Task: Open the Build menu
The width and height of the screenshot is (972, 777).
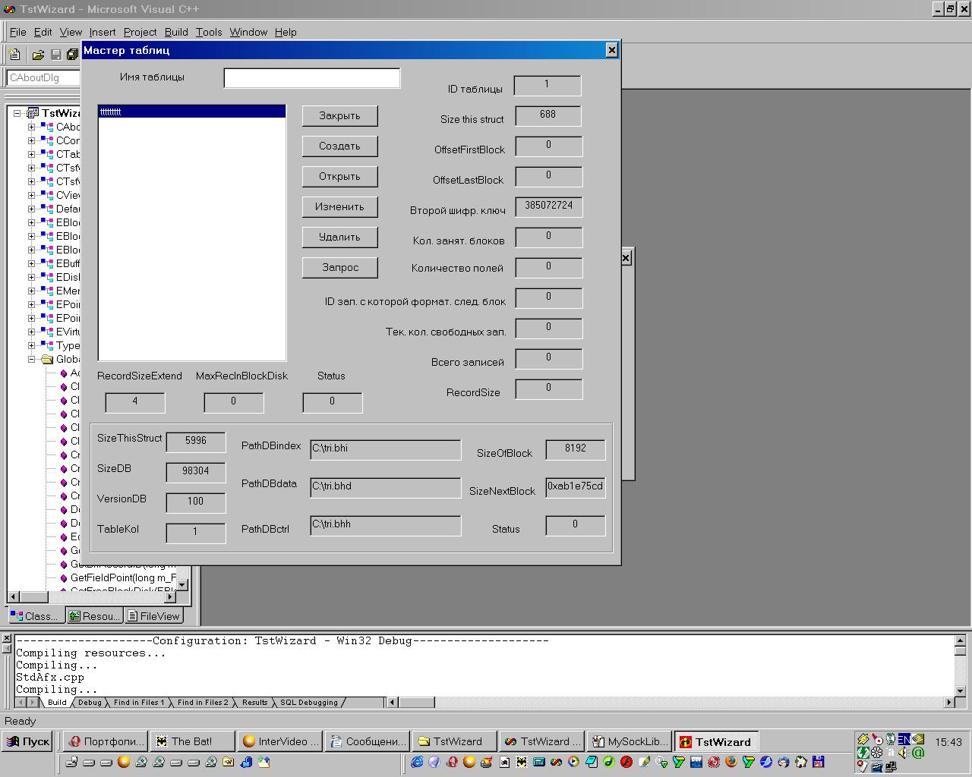Action: [176, 32]
